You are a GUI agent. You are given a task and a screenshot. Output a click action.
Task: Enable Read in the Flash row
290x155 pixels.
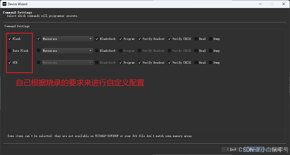(x=197, y=38)
